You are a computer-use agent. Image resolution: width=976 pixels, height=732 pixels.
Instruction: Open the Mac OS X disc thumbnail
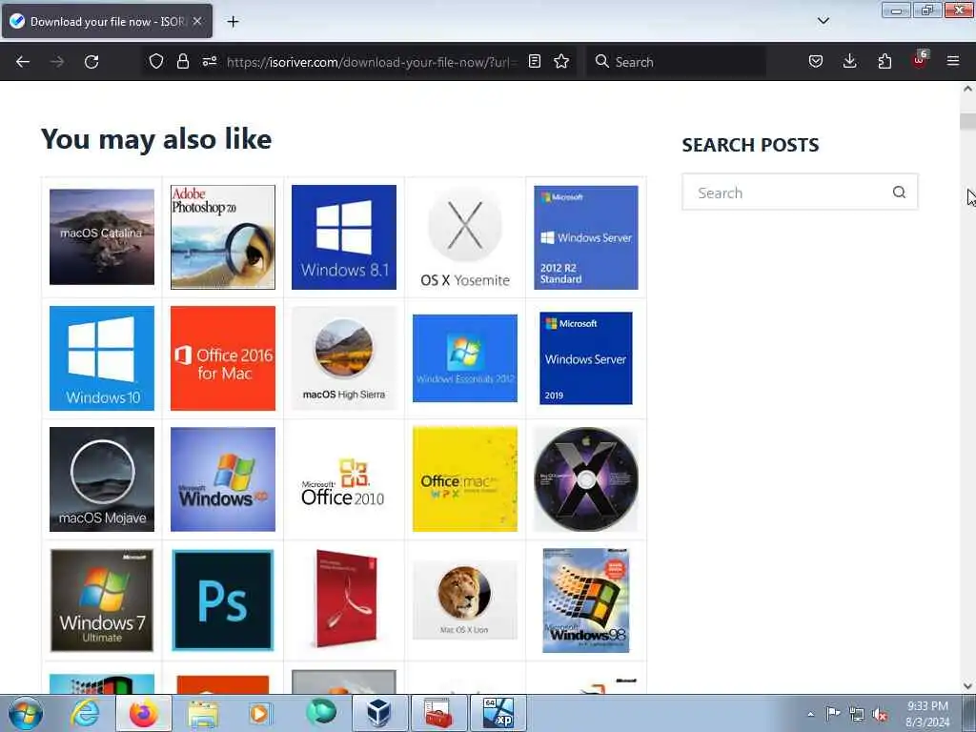click(586, 479)
